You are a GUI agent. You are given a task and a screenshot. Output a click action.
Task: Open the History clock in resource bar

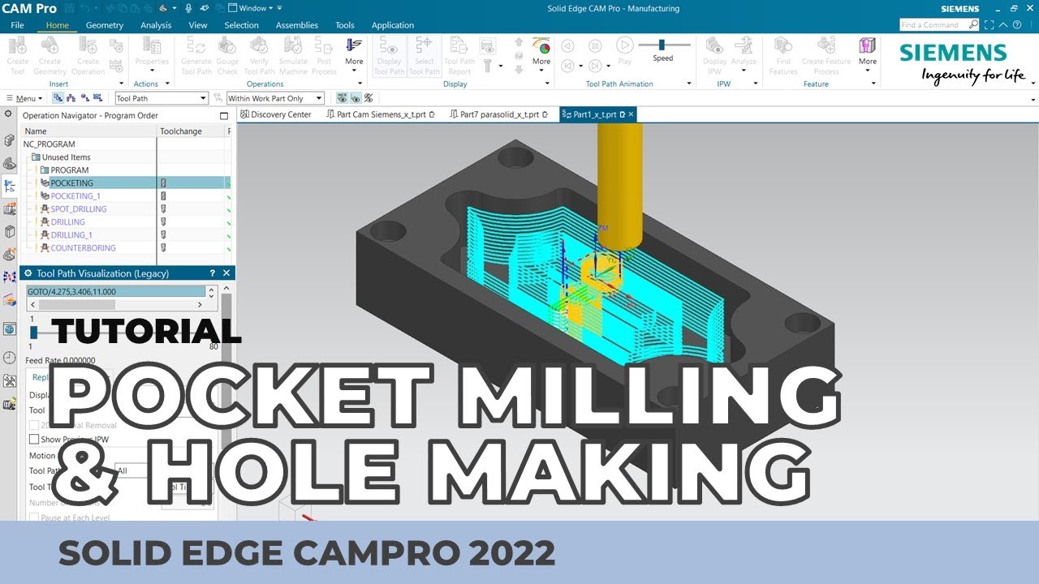coord(9,358)
